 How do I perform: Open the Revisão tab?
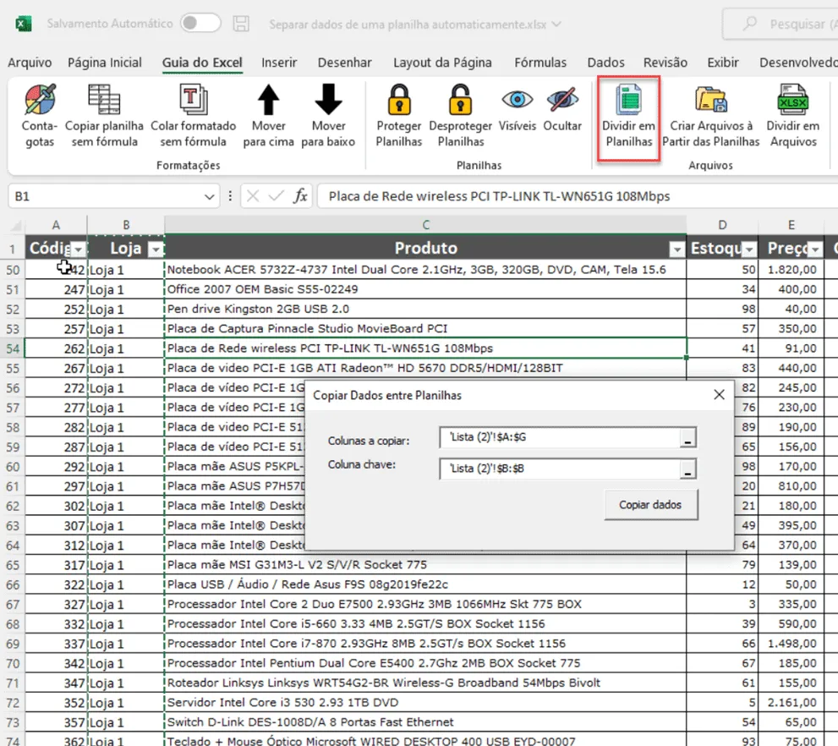(x=665, y=63)
